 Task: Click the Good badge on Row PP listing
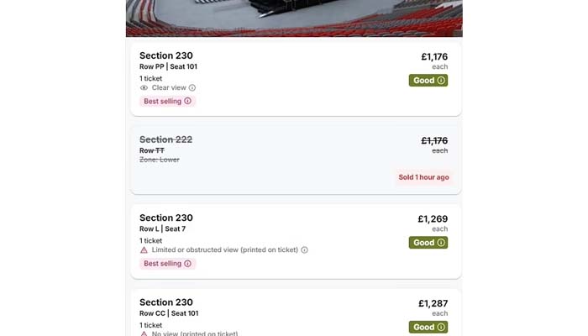point(428,81)
